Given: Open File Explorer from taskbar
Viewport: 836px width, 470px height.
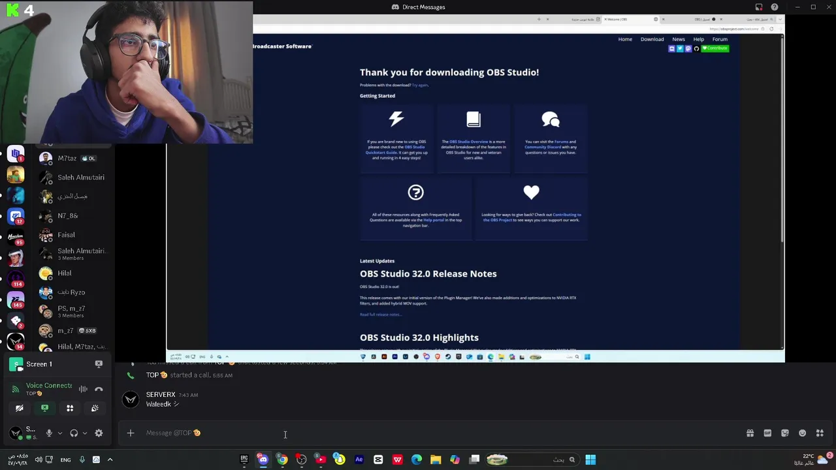Looking at the screenshot, I should pyautogui.click(x=436, y=460).
